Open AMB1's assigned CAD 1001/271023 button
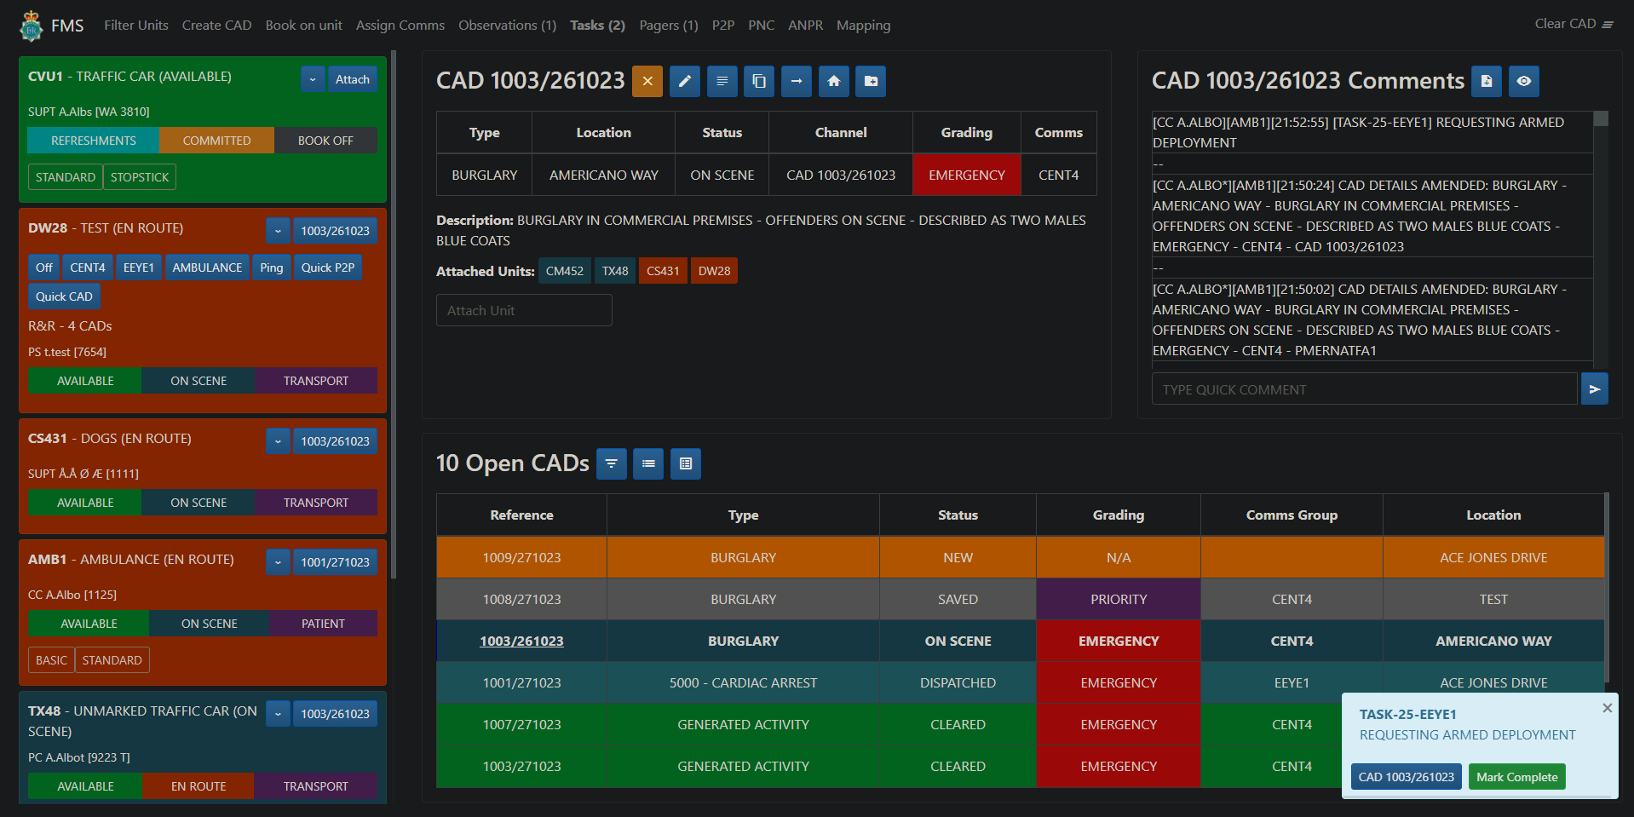1634x817 pixels. 335,562
